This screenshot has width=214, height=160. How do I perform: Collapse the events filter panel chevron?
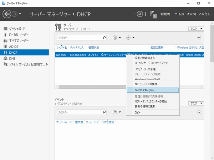(199, 112)
